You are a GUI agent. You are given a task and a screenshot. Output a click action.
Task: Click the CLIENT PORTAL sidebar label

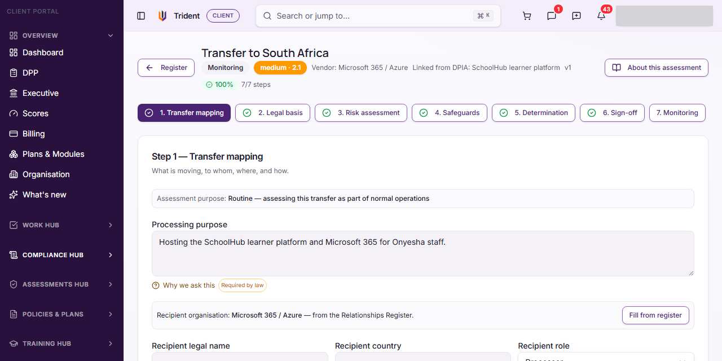pyautogui.click(x=33, y=11)
